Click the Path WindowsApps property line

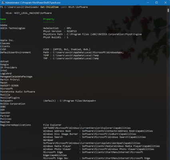[83, 52]
